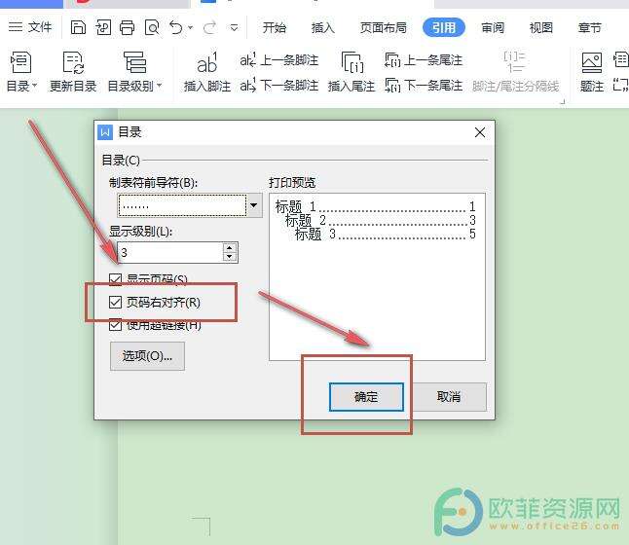The height and width of the screenshot is (545, 629).
Task: Open the 文件 menu
Action: 30,27
